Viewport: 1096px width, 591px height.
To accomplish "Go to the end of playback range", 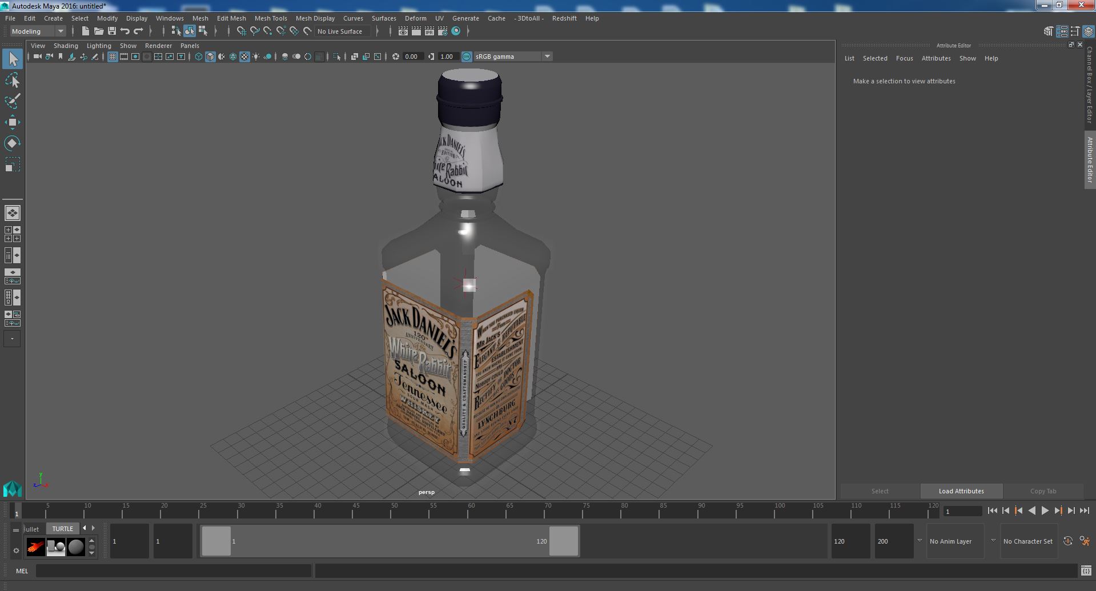I will tap(1084, 511).
